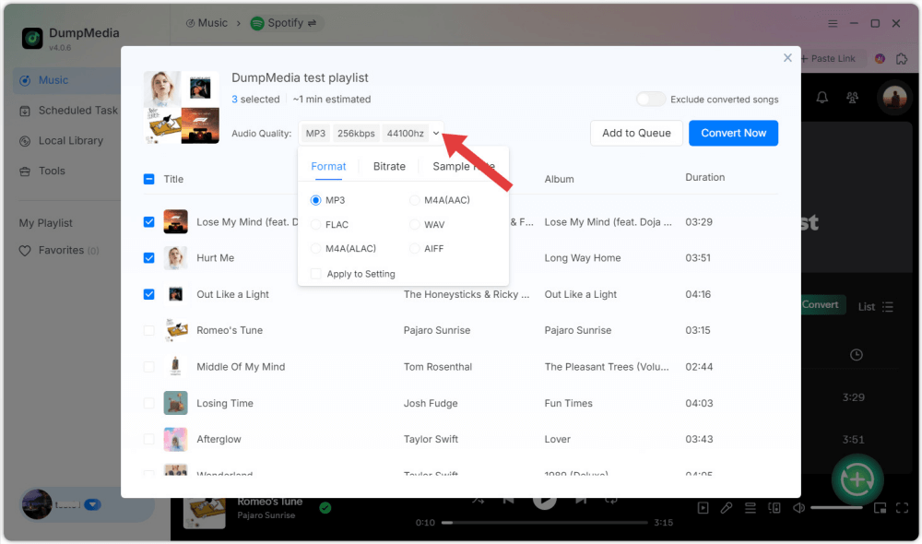Click the Add to Queue button
This screenshot has height=544, width=922.
pos(636,133)
